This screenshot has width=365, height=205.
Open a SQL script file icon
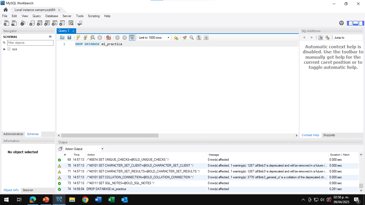point(14,23)
